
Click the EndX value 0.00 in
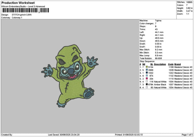tap(158, 44)
